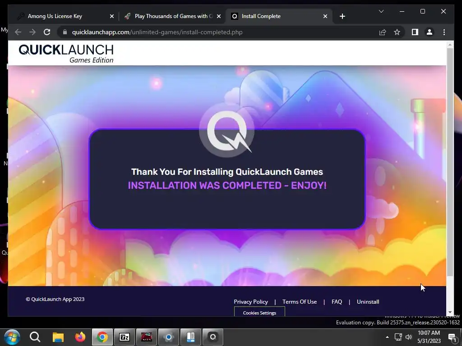The image size is (462, 346).
Task: Open 7-Zip from the taskbar
Action: pyautogui.click(x=125, y=337)
